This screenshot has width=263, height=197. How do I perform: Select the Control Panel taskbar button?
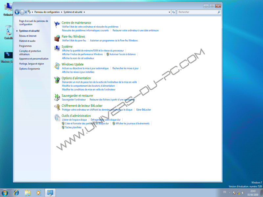click(x=50, y=193)
